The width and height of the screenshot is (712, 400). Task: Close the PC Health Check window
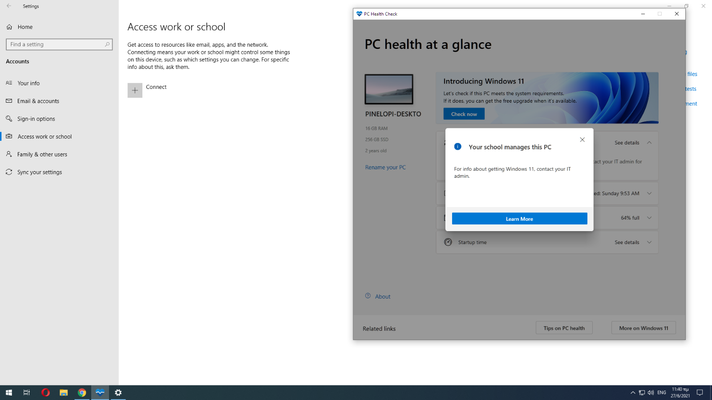click(x=677, y=14)
